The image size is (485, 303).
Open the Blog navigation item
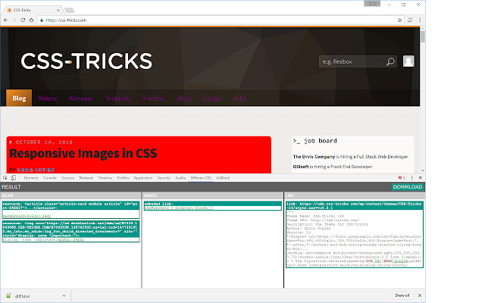click(x=19, y=98)
